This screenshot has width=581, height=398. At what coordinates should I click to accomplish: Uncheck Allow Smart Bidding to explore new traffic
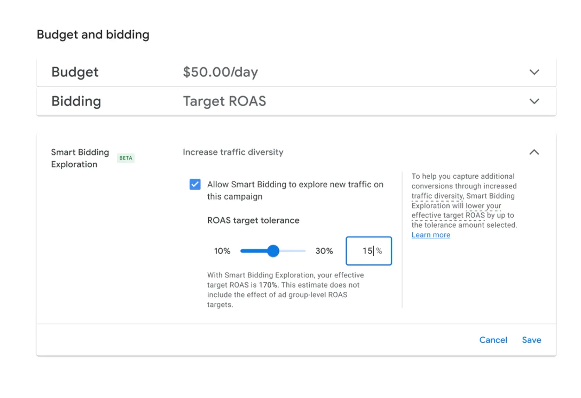(x=195, y=184)
